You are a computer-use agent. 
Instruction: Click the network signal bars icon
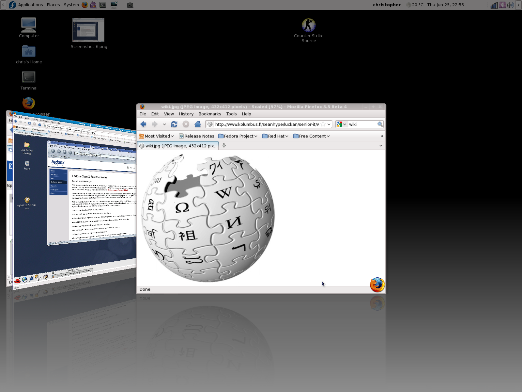tap(494, 5)
